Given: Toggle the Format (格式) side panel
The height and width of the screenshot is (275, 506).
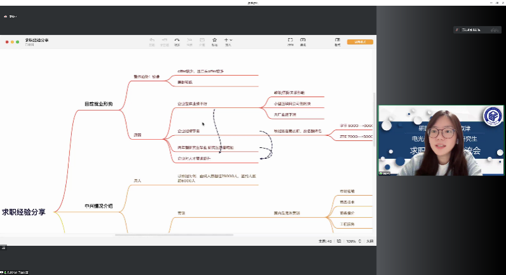Looking at the screenshot, I should (338, 41).
